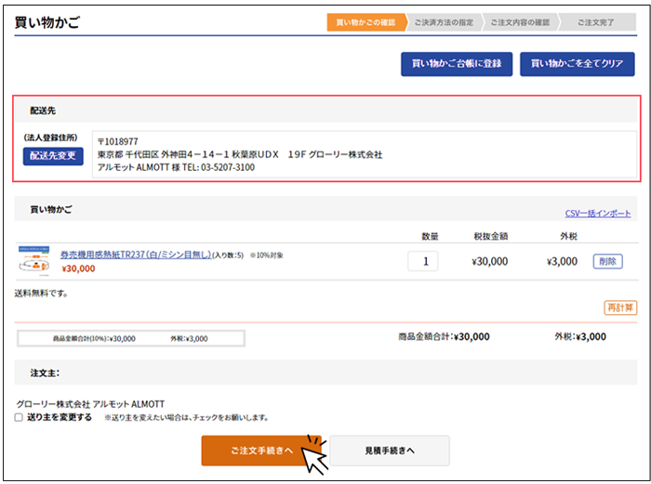Viewport: 651px width, 484px height.
Task: Click the 買い物かご台帳に登録 button
Action: (457, 64)
